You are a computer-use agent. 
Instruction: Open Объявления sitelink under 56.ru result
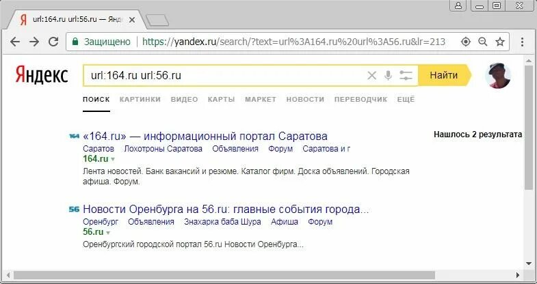point(151,222)
